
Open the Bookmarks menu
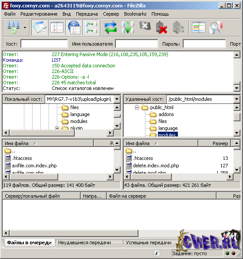[135, 14]
